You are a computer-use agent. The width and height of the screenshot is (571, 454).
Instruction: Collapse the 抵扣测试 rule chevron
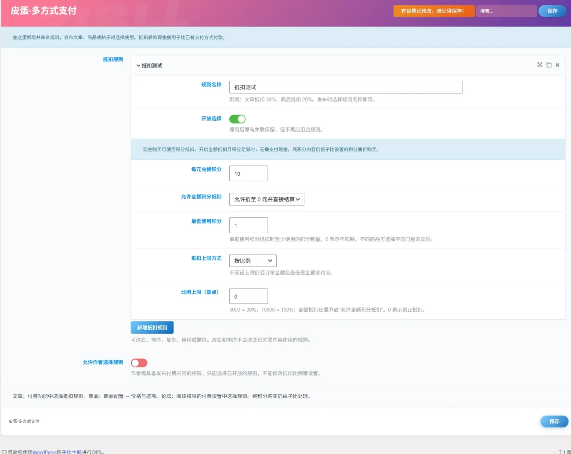(138, 66)
